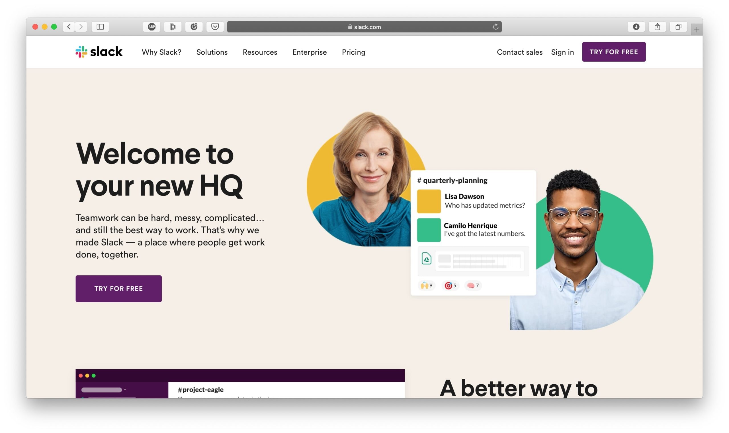This screenshot has height=433, width=729.
Task: Open the Safari share icon
Action: pyautogui.click(x=657, y=27)
